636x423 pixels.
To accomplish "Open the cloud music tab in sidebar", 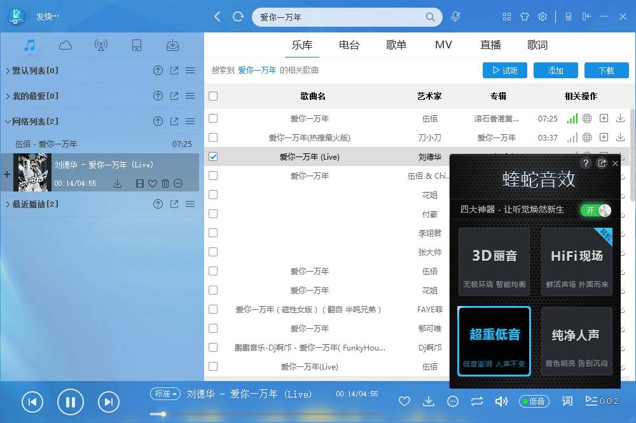I will [65, 45].
